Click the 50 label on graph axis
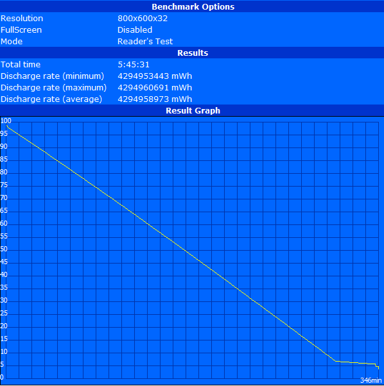Screen dimensions: 384x386 pyautogui.click(x=4, y=249)
